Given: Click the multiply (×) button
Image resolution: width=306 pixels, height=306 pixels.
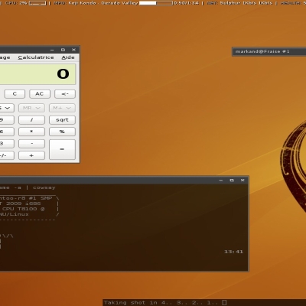Looking at the screenshot, I should click(x=31, y=132).
